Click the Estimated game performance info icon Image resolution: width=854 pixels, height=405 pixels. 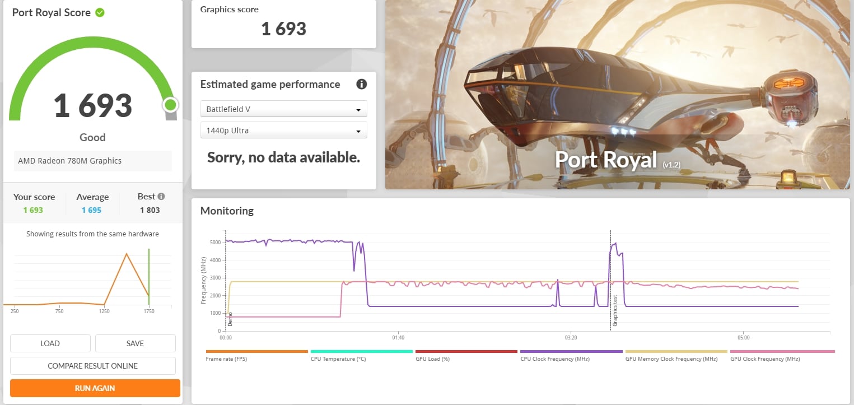pos(361,85)
